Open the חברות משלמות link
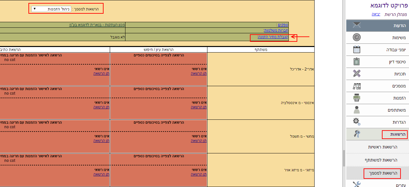Screen dimensions: 409x187 [x=276, y=30]
